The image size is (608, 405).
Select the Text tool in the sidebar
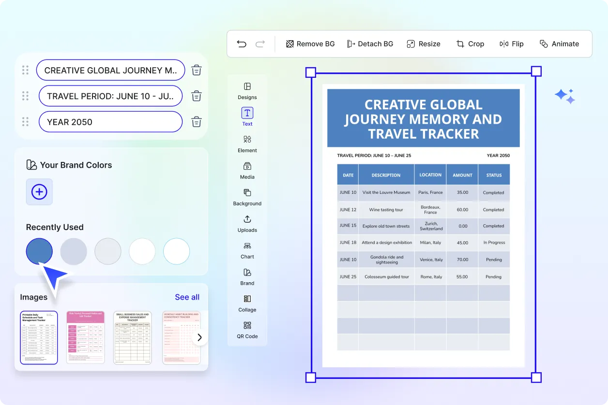(247, 116)
